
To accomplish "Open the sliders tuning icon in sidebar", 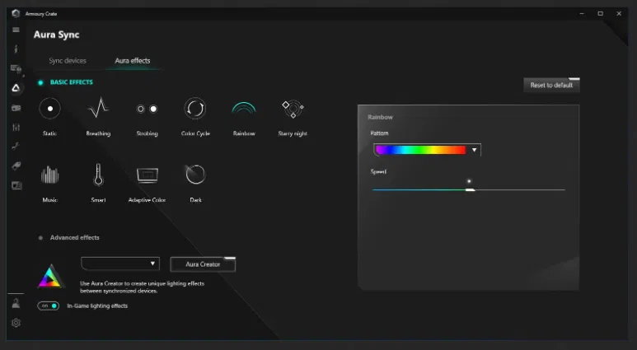I will 16,127.
